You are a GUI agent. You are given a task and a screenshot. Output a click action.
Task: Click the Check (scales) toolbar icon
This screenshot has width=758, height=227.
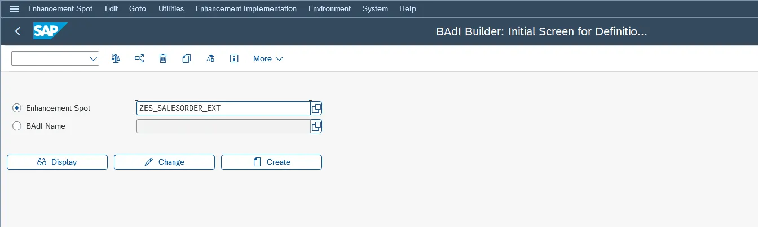116,58
